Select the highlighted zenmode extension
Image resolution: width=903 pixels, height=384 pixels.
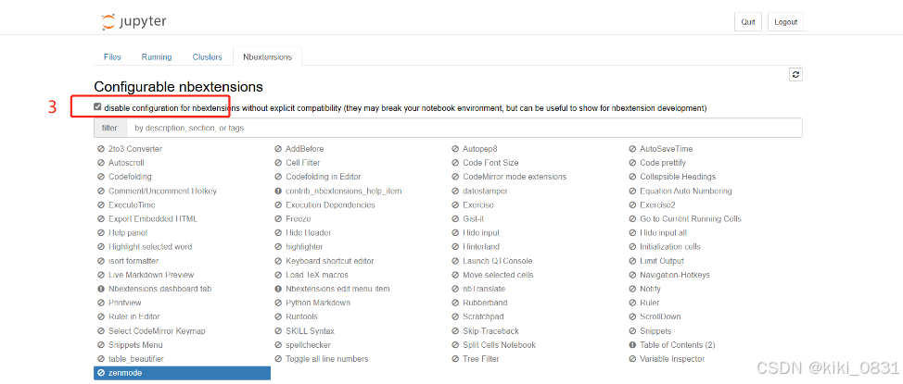(x=182, y=373)
